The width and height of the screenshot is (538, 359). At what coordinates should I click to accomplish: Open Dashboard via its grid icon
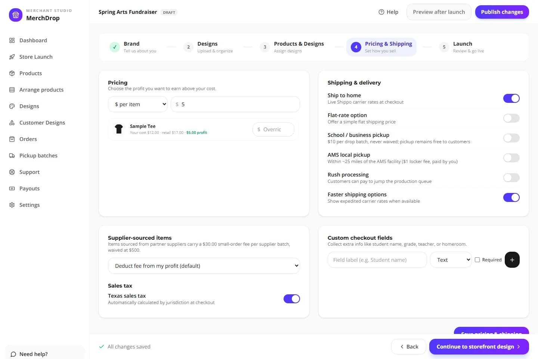pos(12,40)
